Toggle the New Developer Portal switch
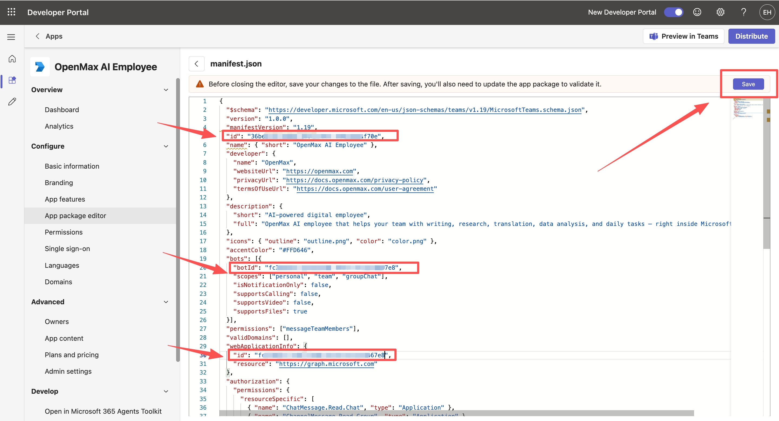This screenshot has height=421, width=779. click(x=674, y=12)
